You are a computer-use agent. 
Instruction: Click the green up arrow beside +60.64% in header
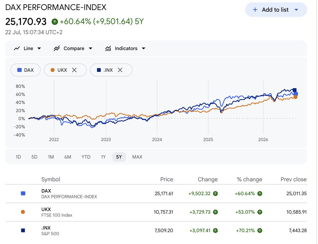tap(55, 21)
